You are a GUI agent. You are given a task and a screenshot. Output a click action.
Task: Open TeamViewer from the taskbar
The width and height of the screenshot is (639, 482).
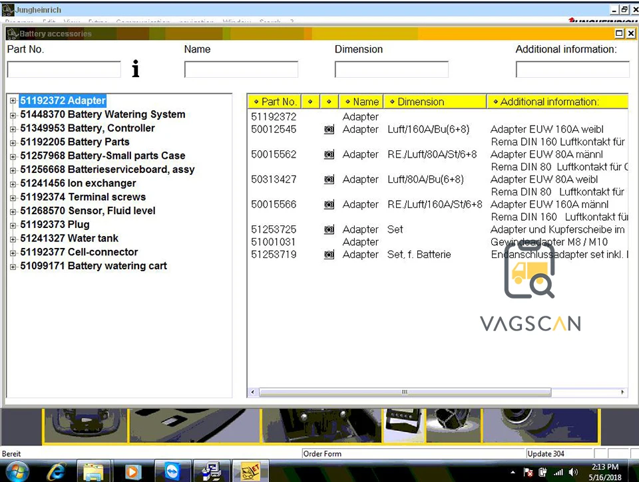[x=172, y=471]
